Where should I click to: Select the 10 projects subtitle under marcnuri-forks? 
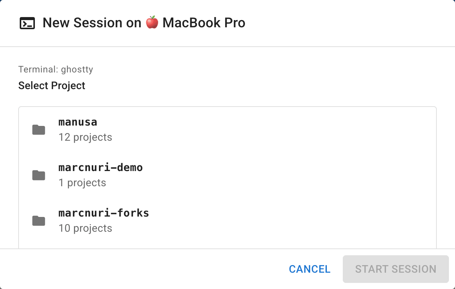pos(85,228)
